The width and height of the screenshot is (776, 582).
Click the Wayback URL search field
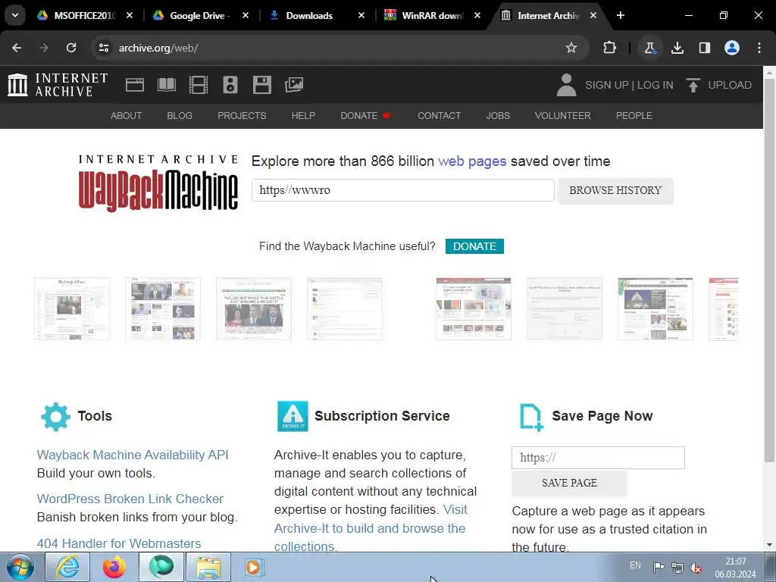[403, 190]
